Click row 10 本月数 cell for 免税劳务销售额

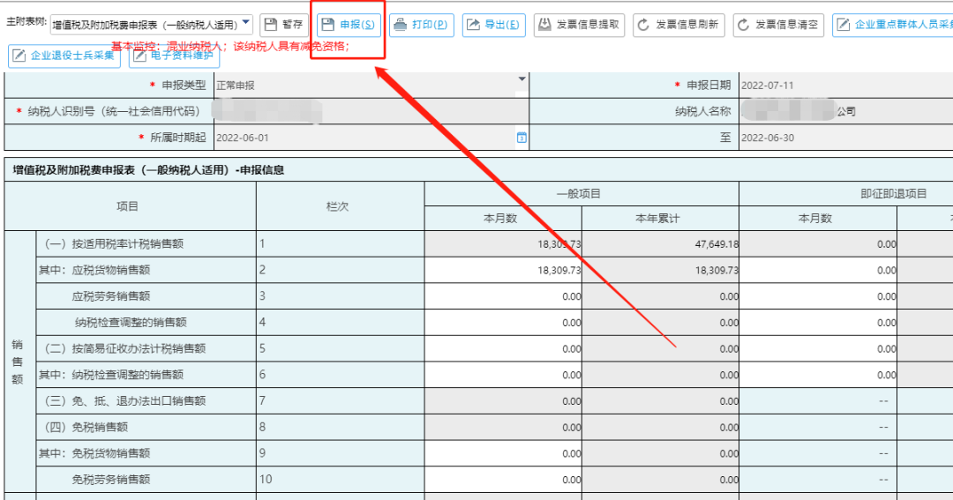[503, 480]
